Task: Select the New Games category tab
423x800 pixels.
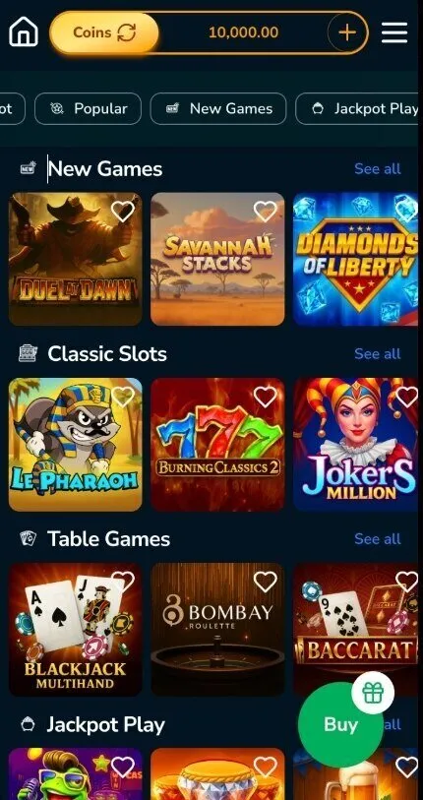Action: 218,108
